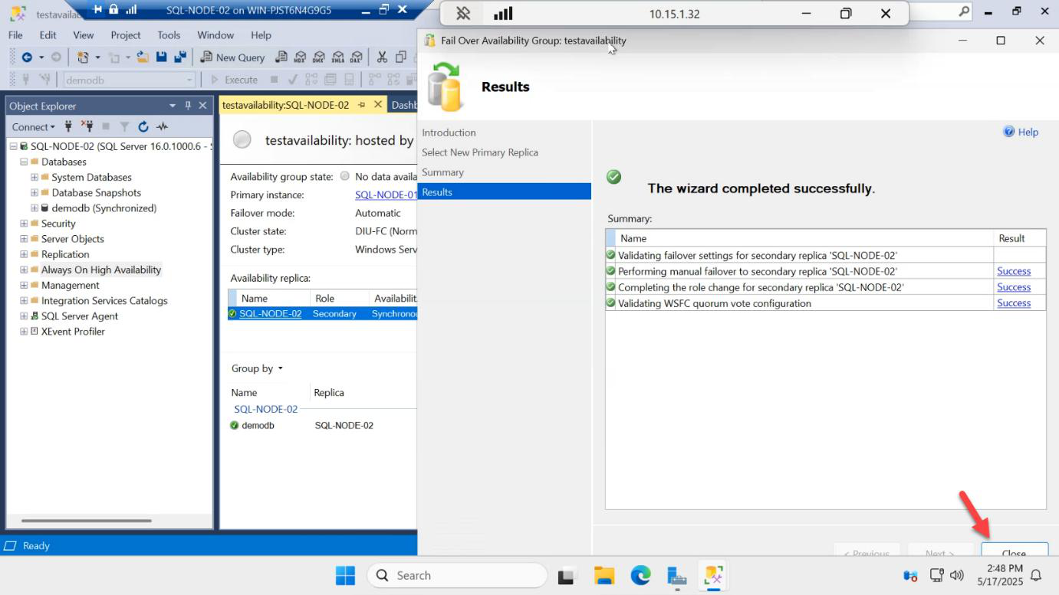This screenshot has width=1059, height=595.
Task: Expand the demodb (Synchronized) node
Action: tap(35, 208)
